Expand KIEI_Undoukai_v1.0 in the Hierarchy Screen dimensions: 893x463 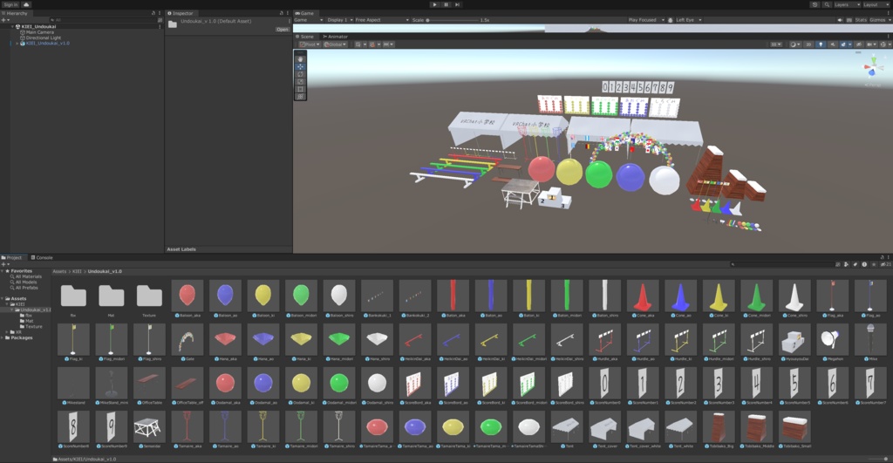click(17, 44)
